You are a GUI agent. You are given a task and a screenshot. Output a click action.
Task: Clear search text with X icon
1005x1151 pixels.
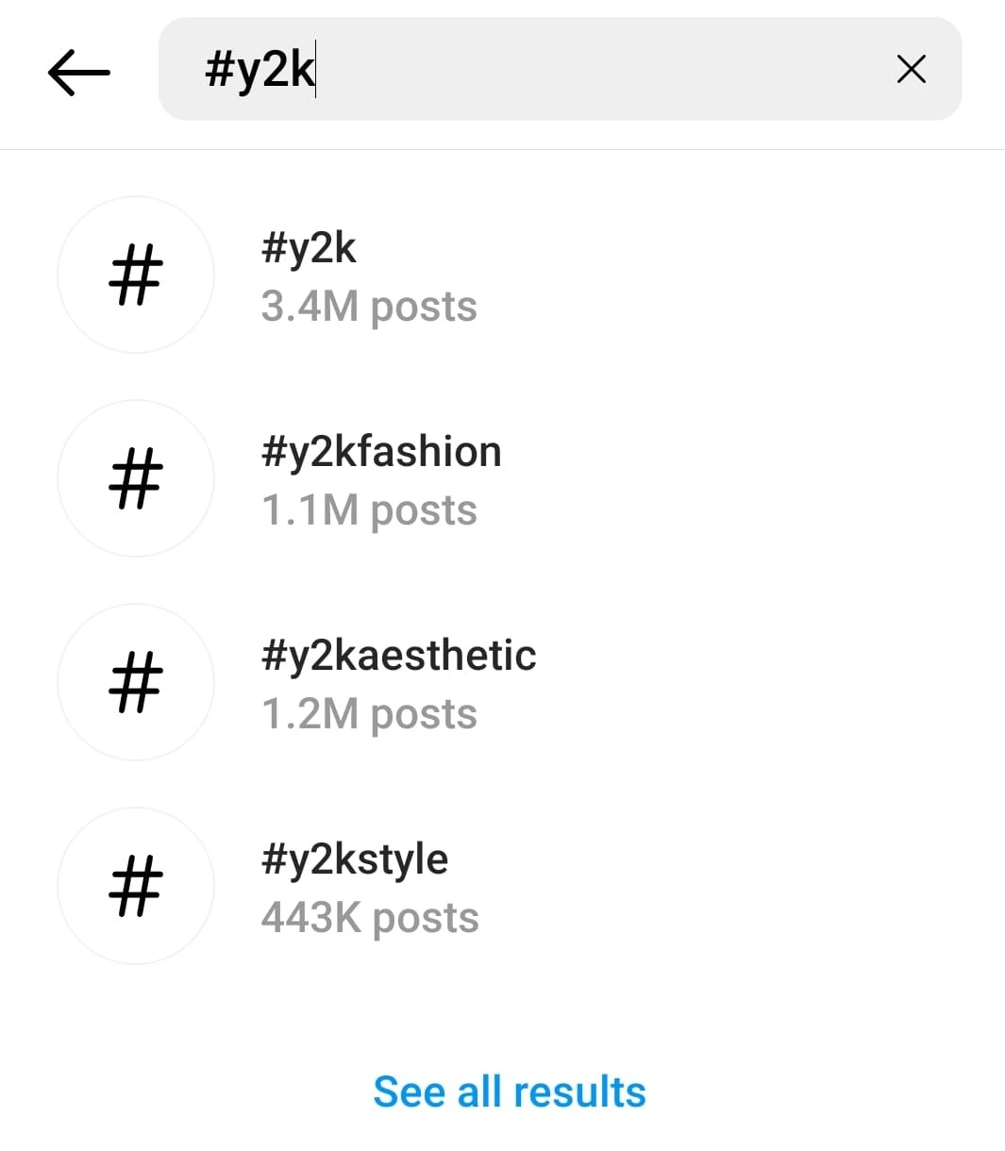(911, 69)
